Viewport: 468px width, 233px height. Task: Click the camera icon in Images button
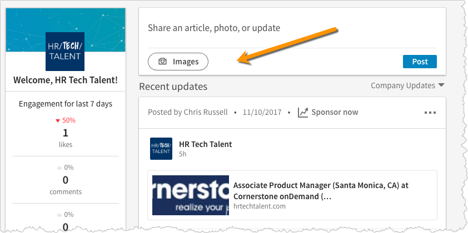click(163, 62)
